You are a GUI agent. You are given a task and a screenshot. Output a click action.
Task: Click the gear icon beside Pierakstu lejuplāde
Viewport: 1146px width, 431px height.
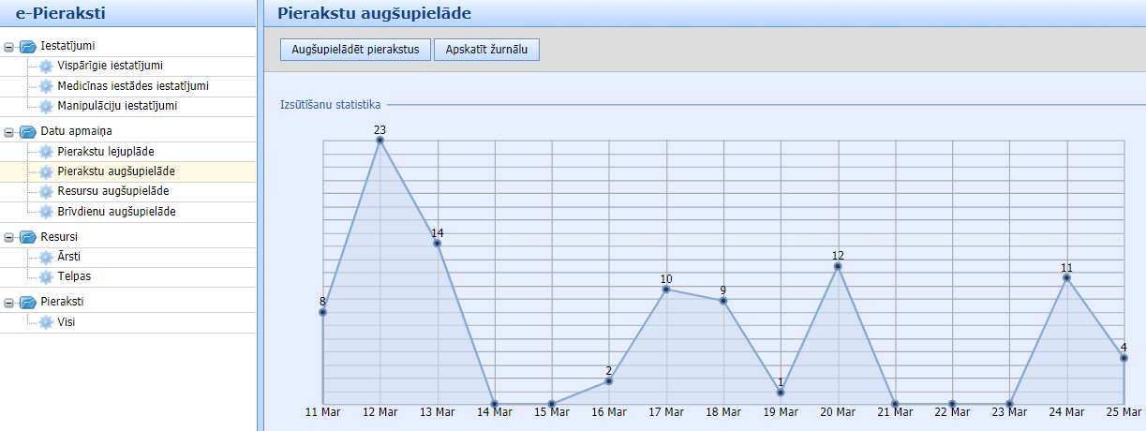[46, 151]
